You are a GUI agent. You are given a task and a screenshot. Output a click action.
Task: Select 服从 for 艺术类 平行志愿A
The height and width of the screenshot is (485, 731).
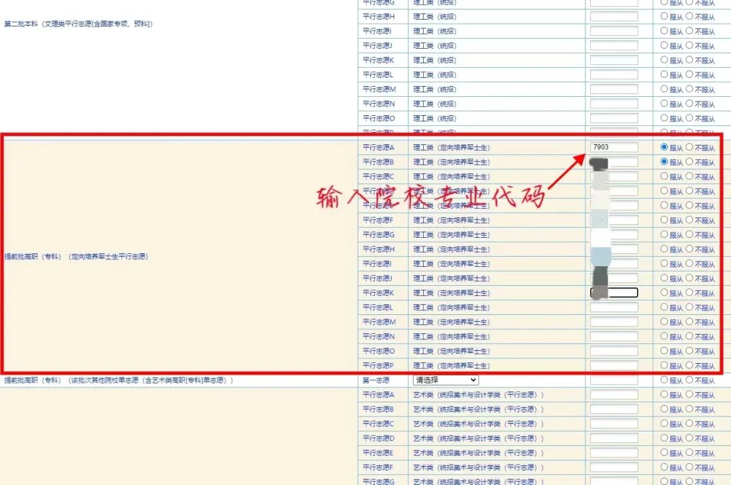click(664, 394)
